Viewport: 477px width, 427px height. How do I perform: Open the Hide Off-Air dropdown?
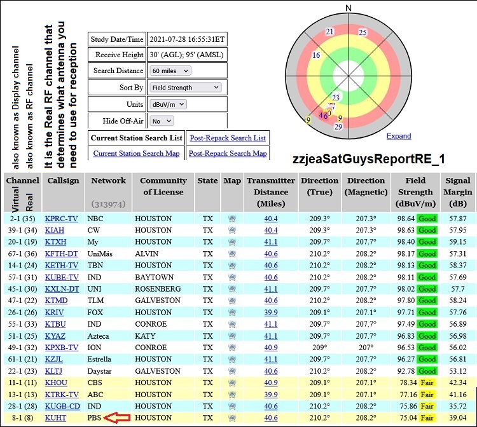(x=162, y=121)
